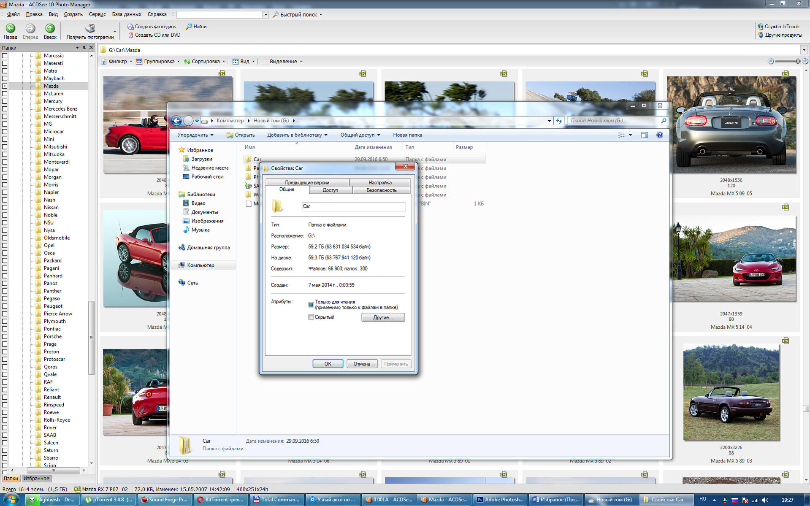Enable the Hidden attribute checkbox

(x=311, y=317)
